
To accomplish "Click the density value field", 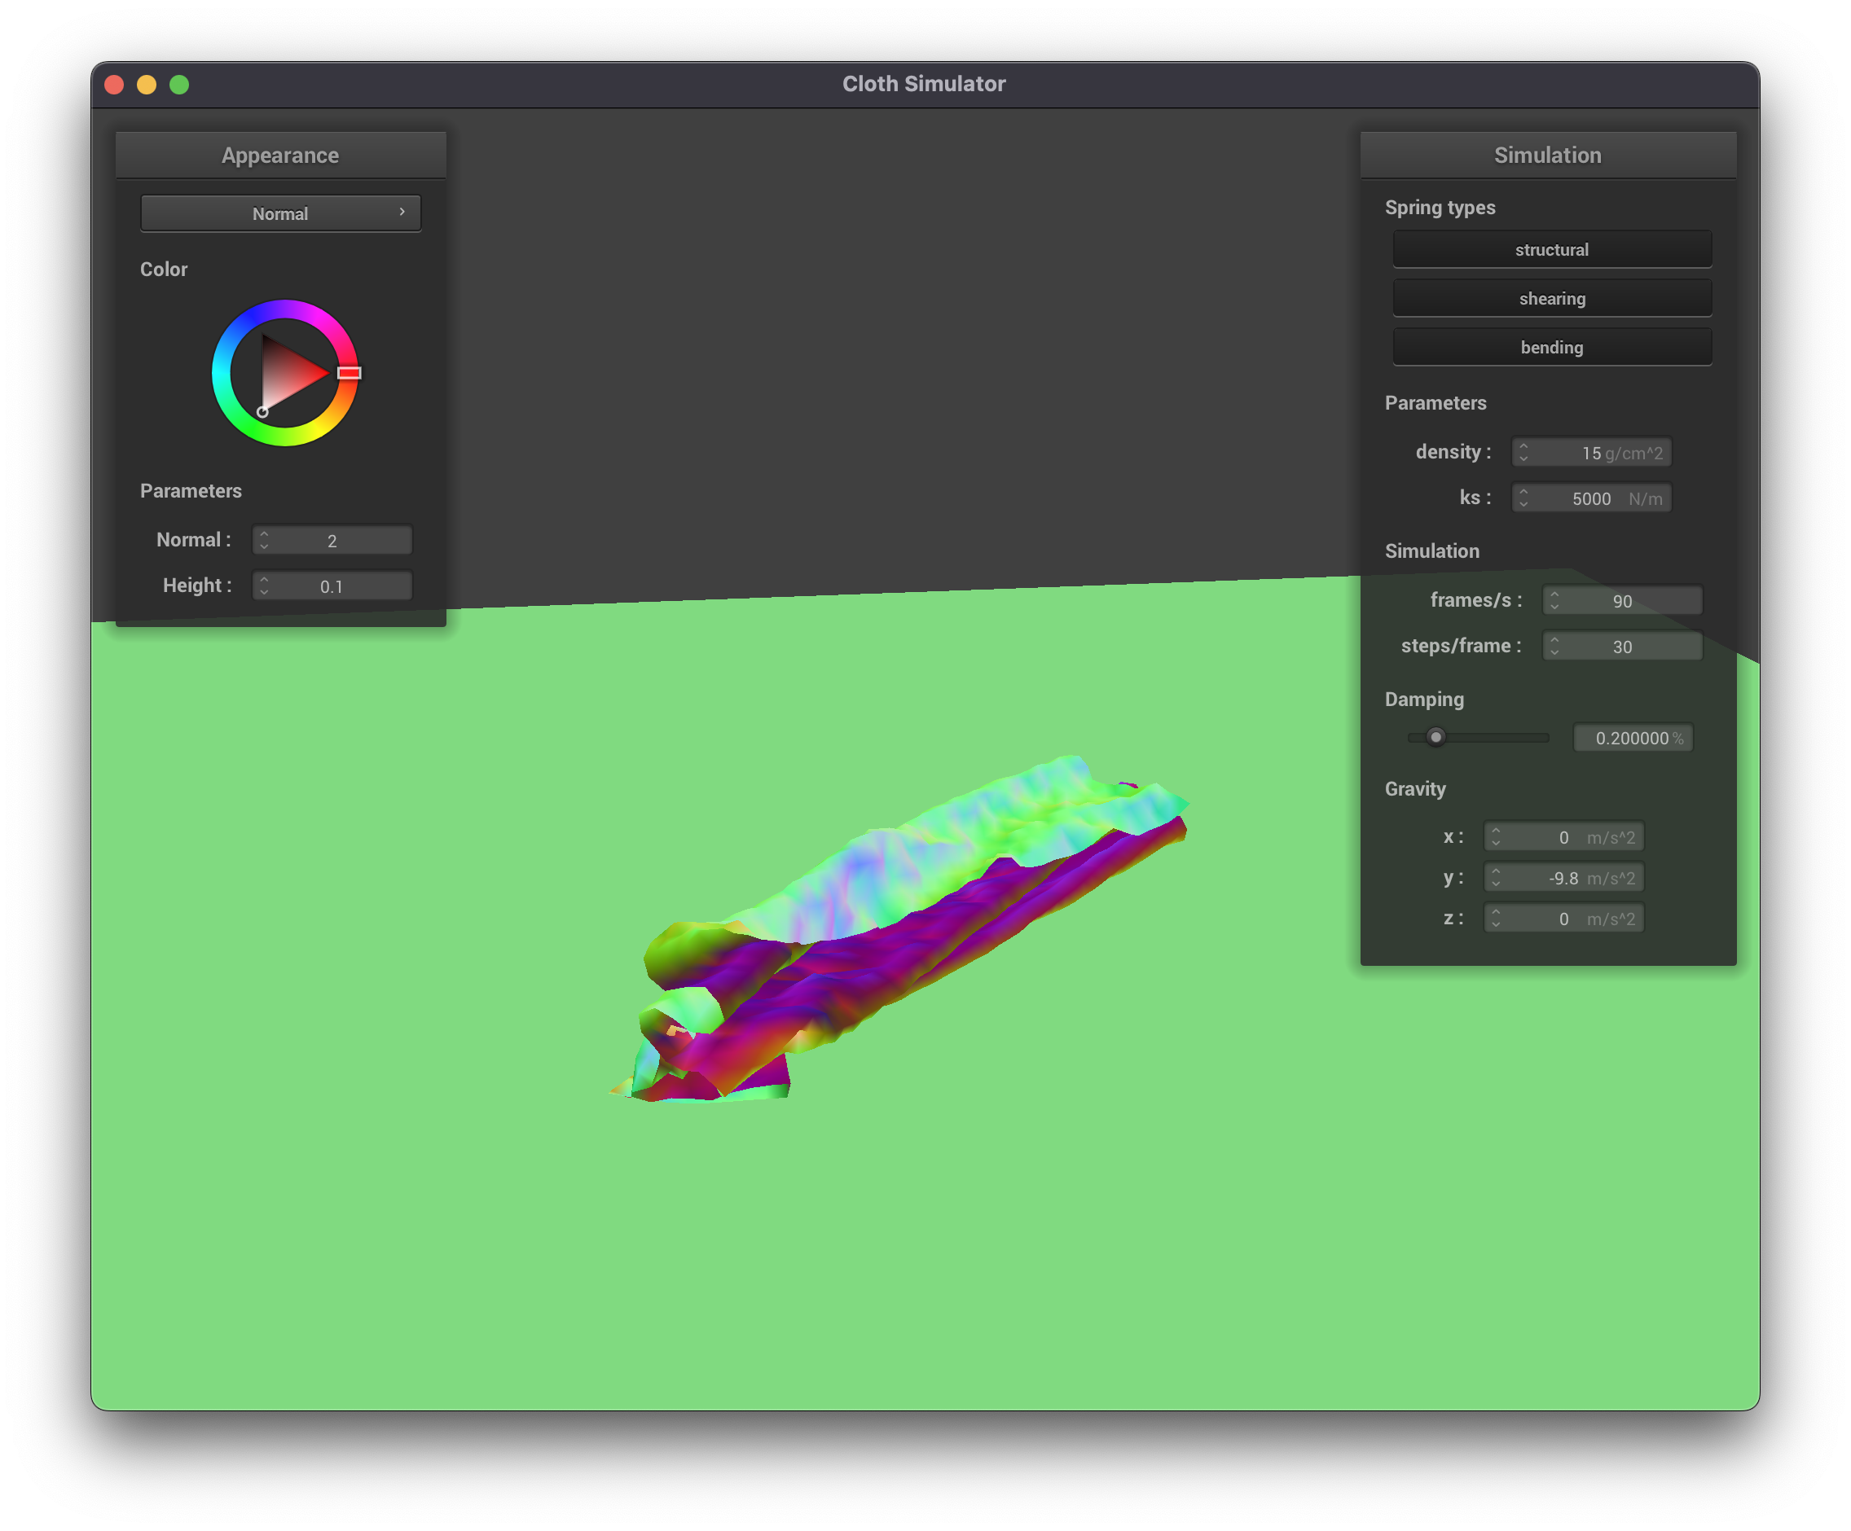I will click(1591, 453).
